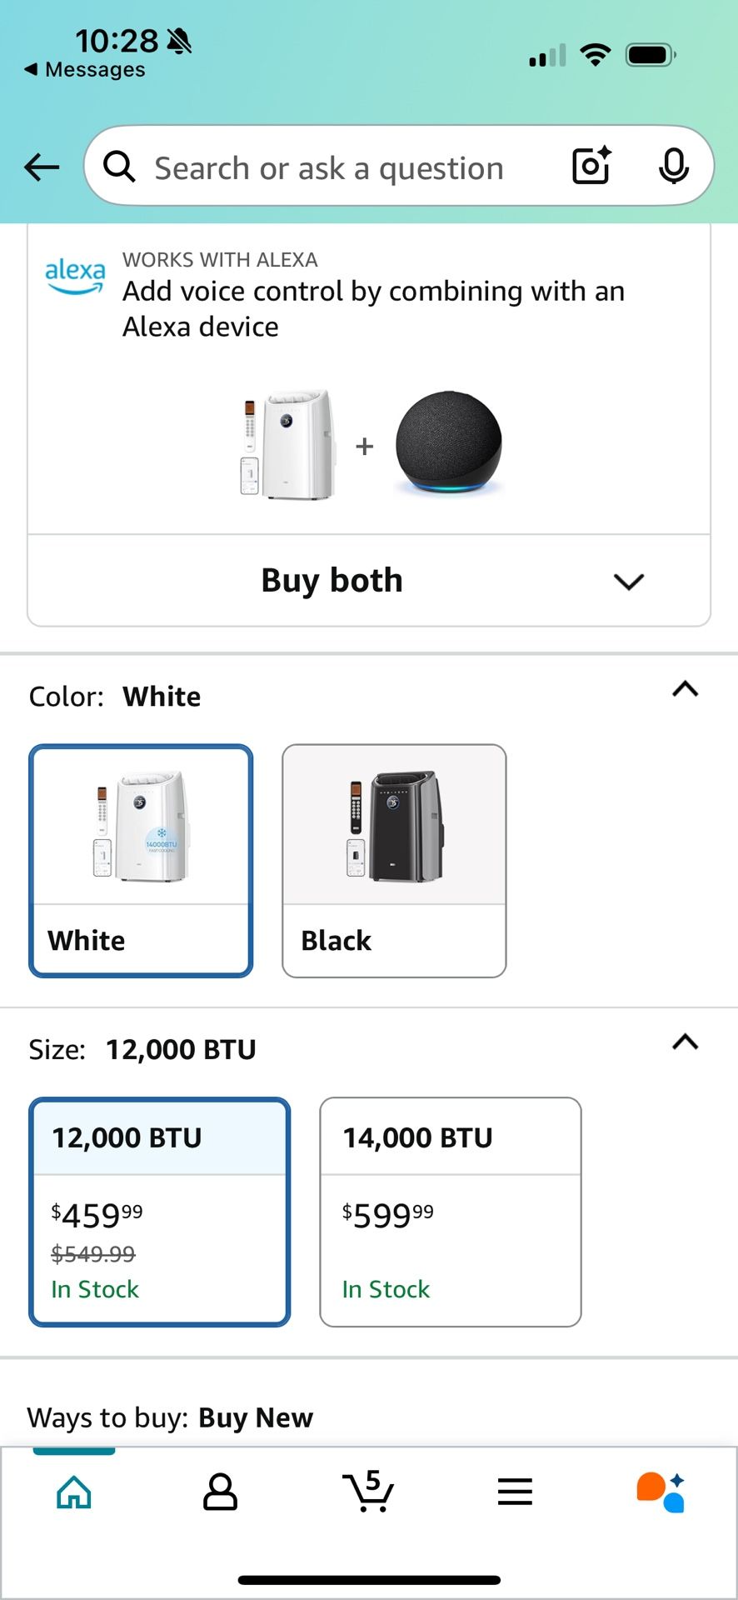Collapse the Color section chevron
The width and height of the screenshot is (738, 1600).
(685, 689)
